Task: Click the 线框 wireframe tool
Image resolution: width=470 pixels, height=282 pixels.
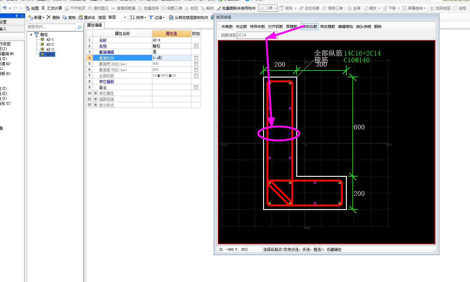Action: coord(460,8)
